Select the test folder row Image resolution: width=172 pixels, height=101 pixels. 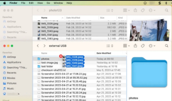pos(80,66)
